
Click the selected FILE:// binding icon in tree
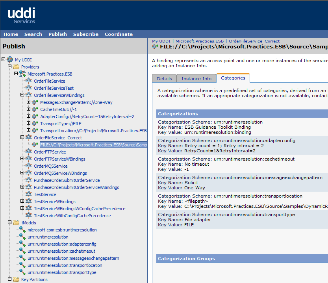pos(35,144)
